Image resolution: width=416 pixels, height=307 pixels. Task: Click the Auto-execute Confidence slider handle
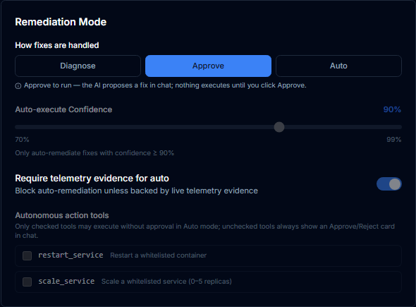click(279, 127)
